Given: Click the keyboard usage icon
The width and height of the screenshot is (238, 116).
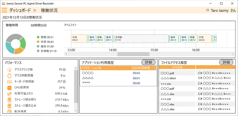Looking at the screenshot, I should point(9,82).
